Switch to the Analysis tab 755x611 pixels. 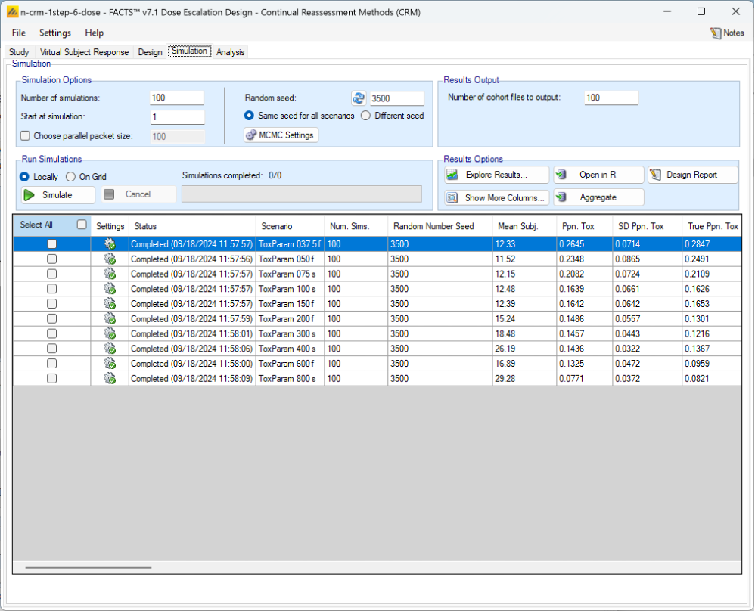(230, 52)
